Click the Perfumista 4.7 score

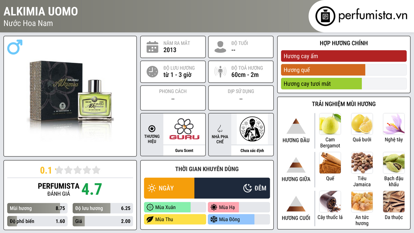[x=92, y=189]
